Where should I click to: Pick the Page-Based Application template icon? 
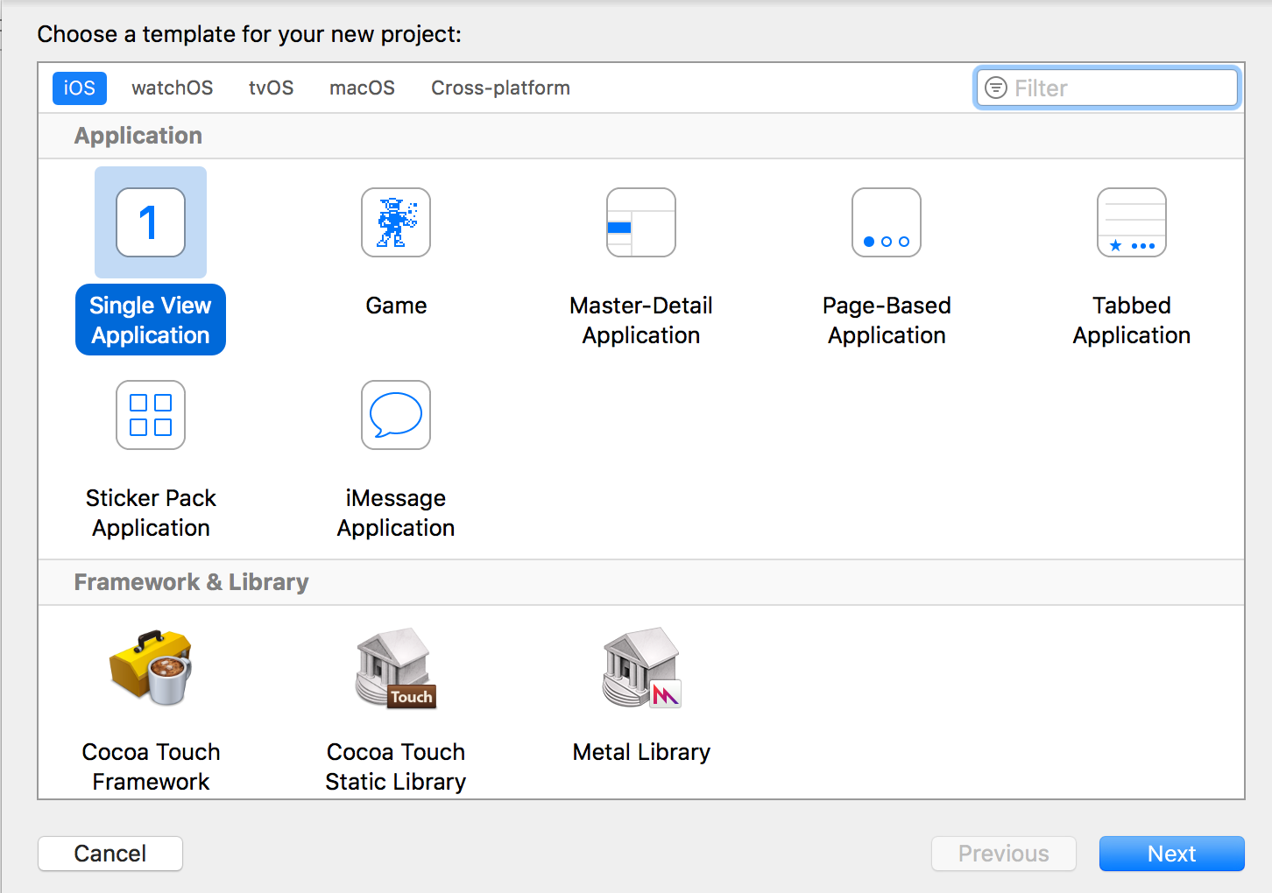(887, 222)
